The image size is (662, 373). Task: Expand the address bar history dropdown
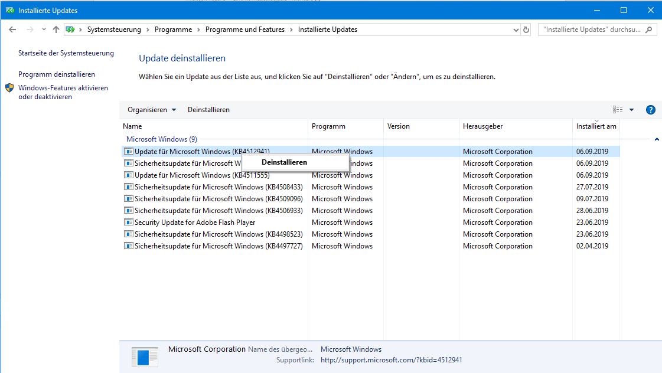point(516,30)
